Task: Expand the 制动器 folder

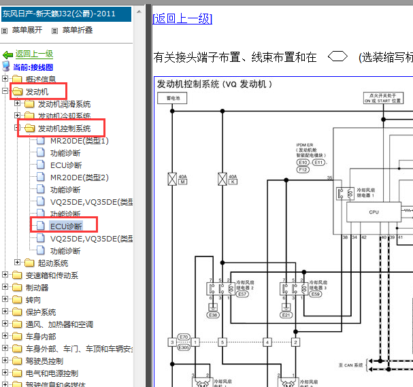Action: point(5,286)
